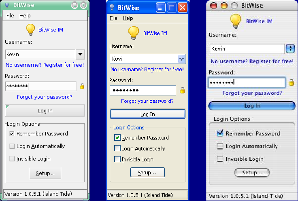
Task: Focus the username field in the XP window
Action: [144, 59]
